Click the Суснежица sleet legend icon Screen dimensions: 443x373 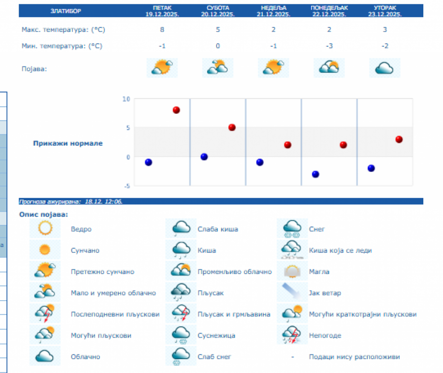181,335
